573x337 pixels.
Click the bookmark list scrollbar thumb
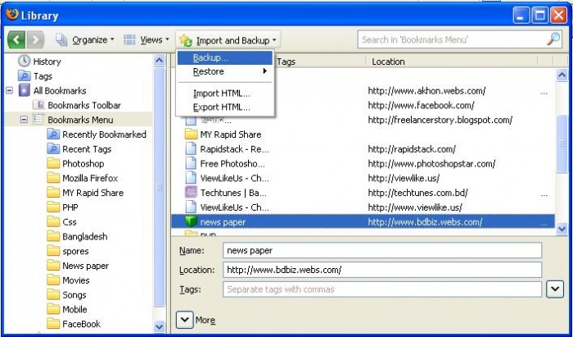click(x=562, y=143)
